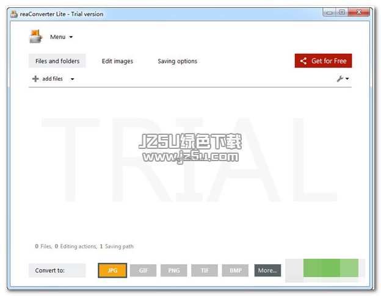Screen dimensions: 381x296
Task: Pick BMP as the output format
Action: pos(235,270)
